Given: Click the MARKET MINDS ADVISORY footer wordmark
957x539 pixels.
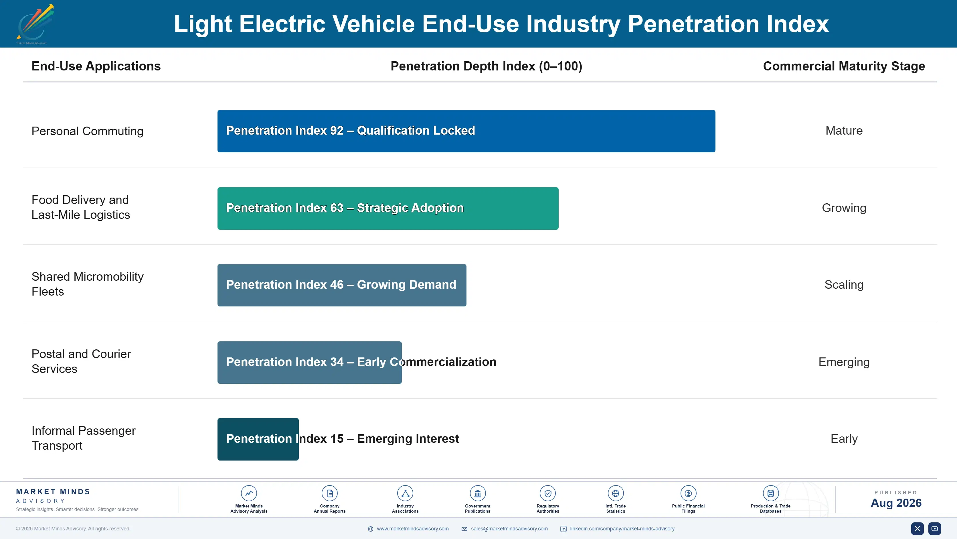Looking at the screenshot, I should tap(53, 496).
